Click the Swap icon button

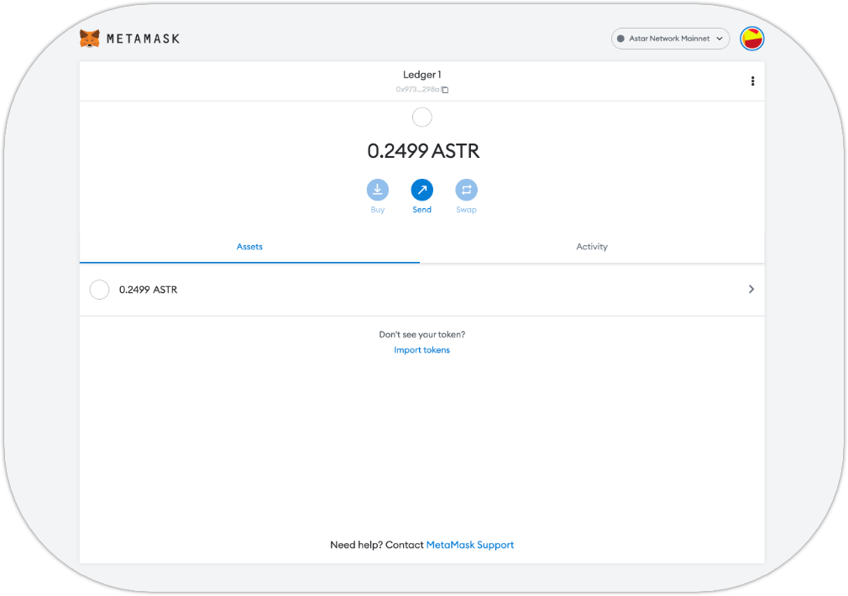point(466,190)
